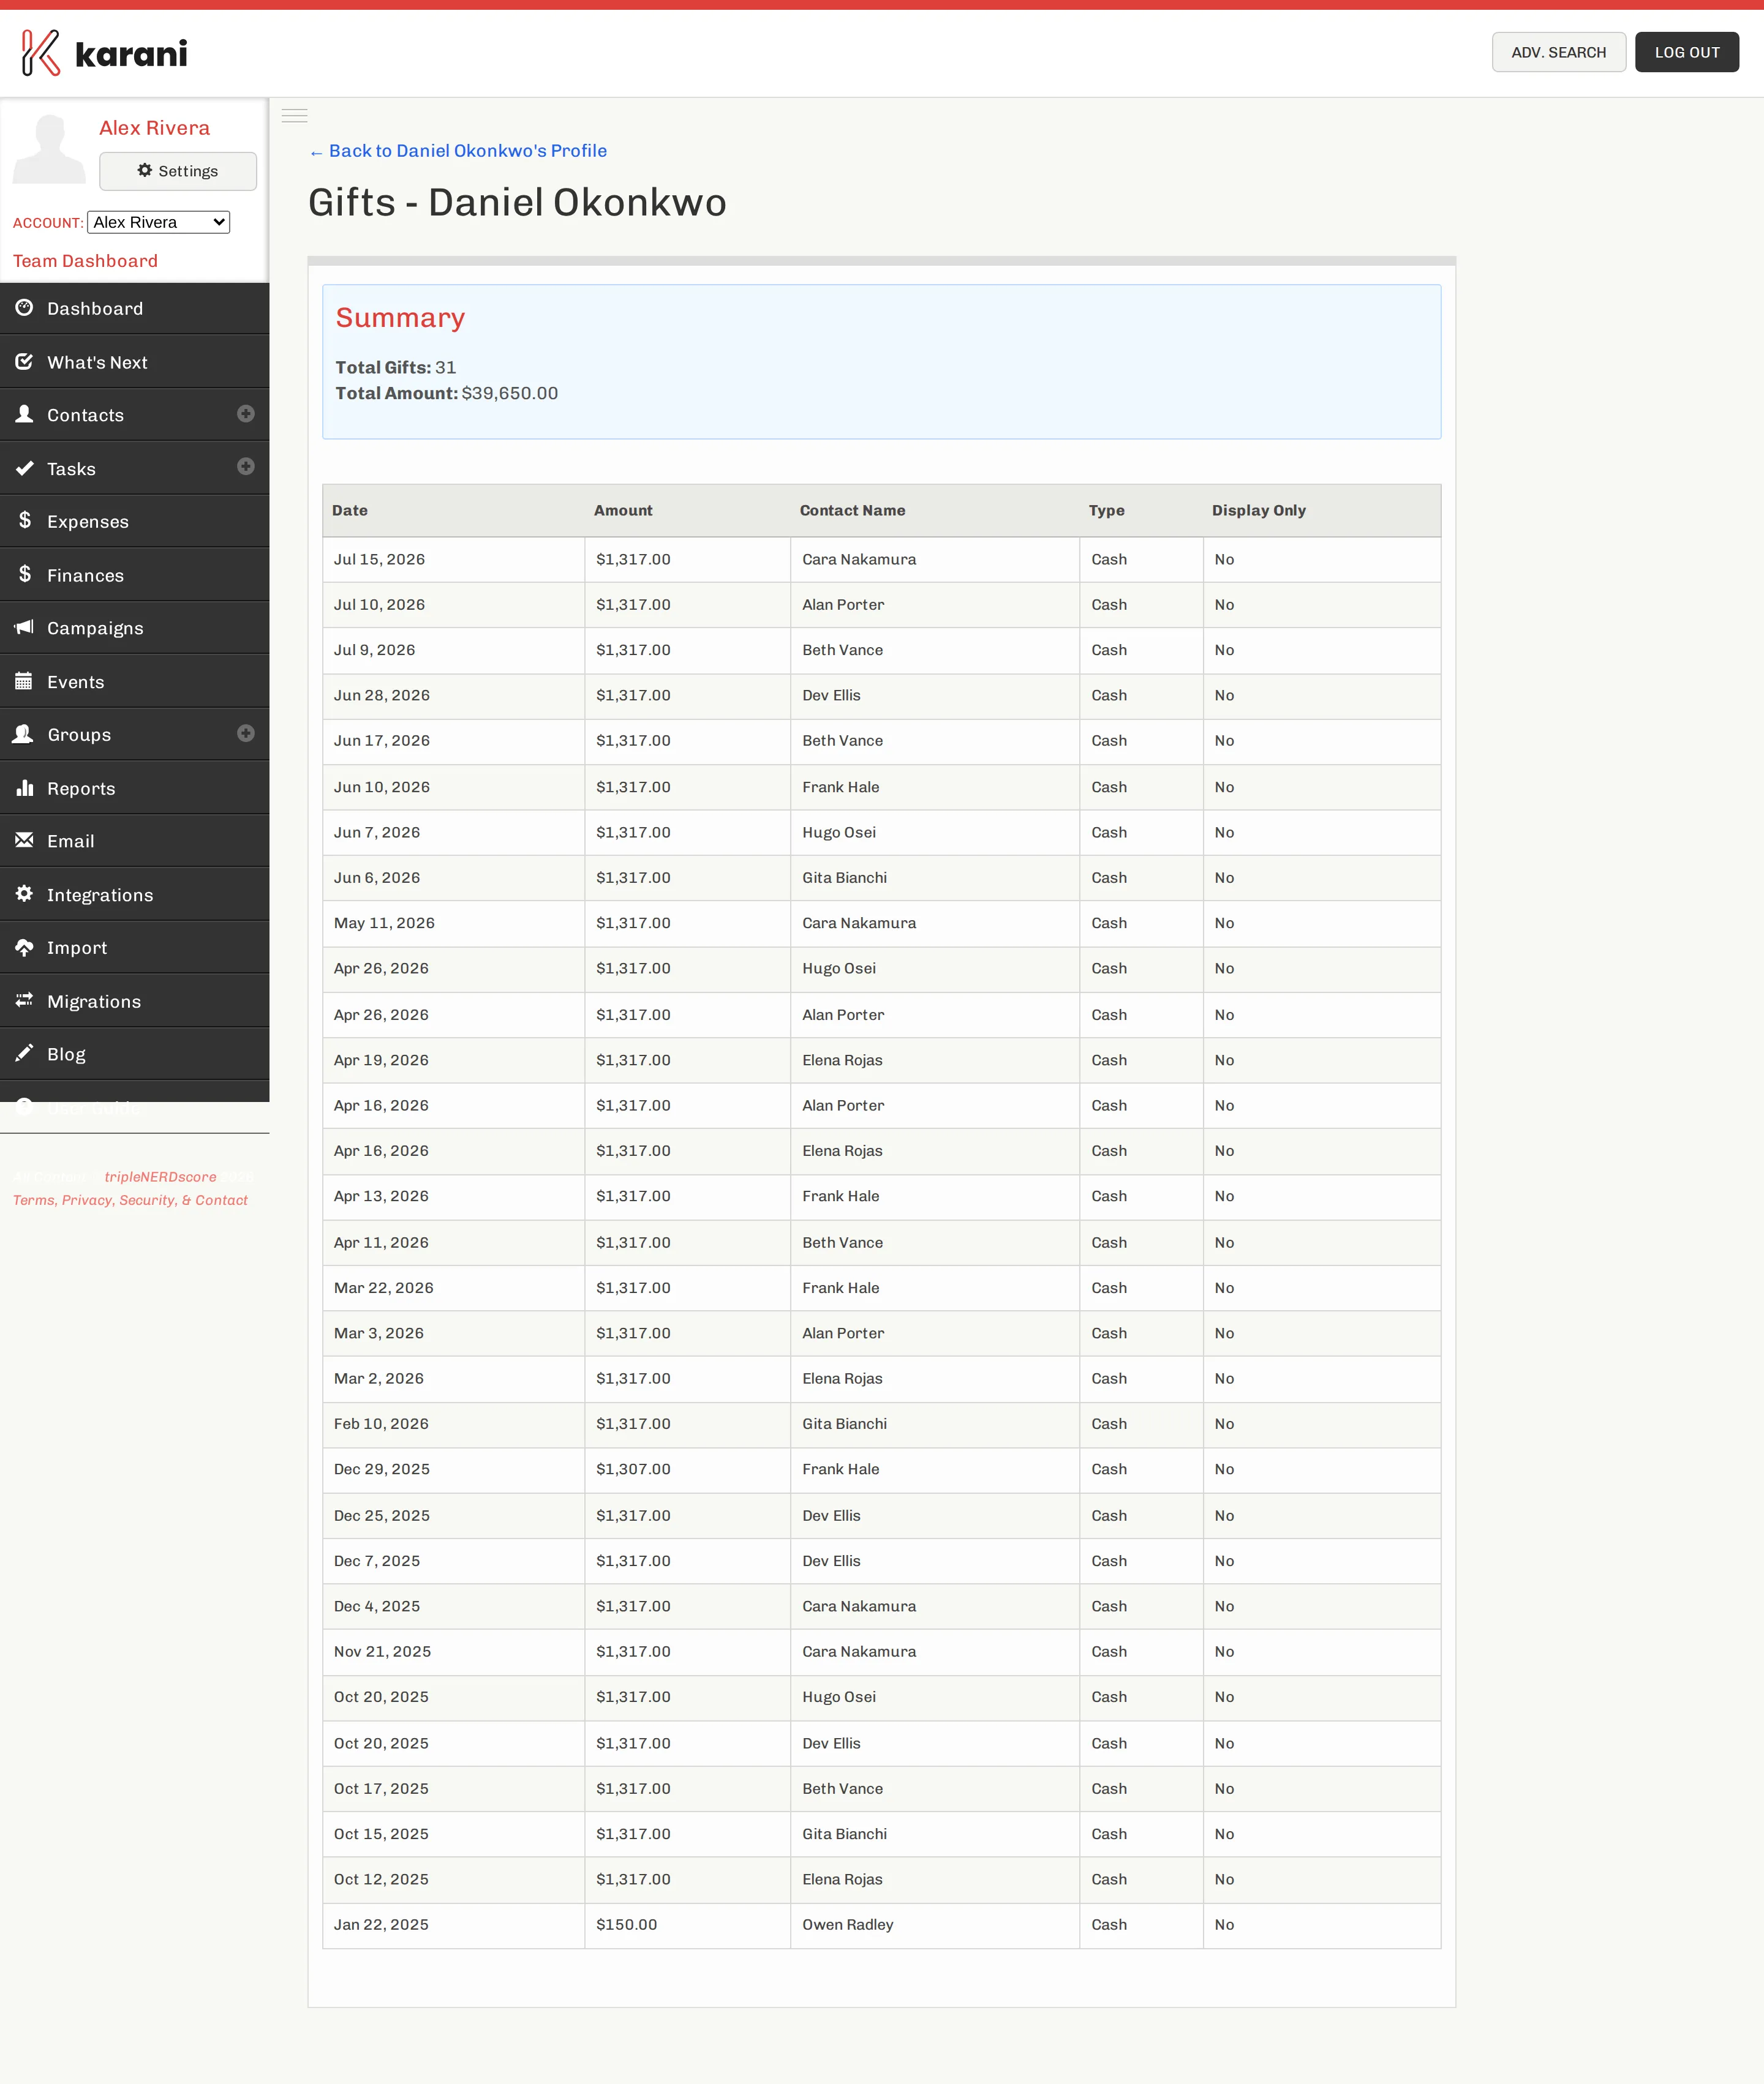Screen dimensions: 1764x2084
Task: Click Hugo Osei in Jun 7, 2026 row
Action: click(x=838, y=831)
